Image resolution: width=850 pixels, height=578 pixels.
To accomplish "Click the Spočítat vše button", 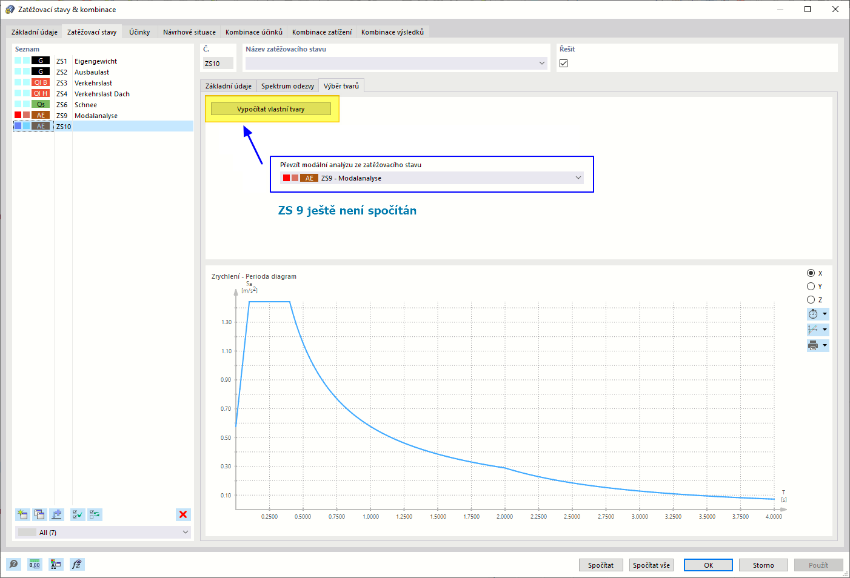I will coord(652,565).
